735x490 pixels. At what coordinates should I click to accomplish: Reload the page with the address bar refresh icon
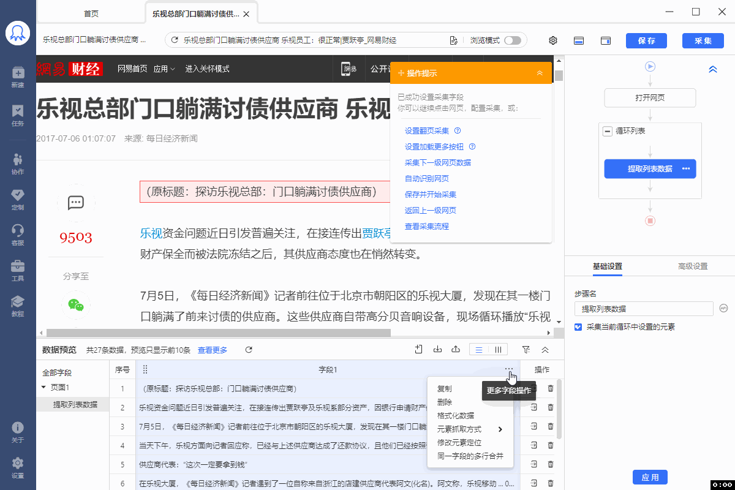tap(175, 40)
